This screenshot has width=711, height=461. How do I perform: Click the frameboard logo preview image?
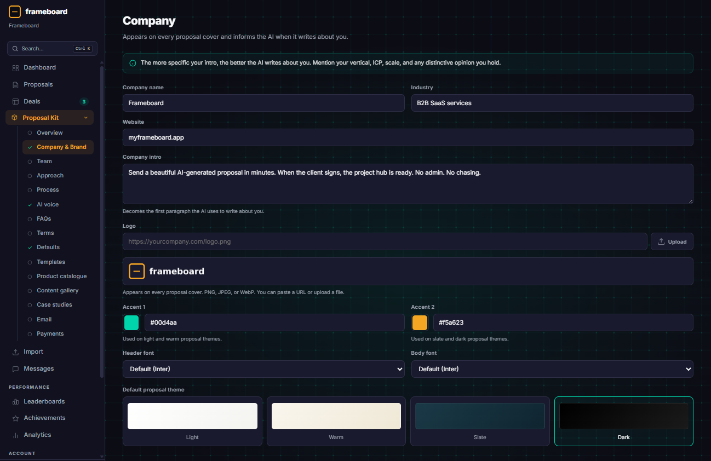pyautogui.click(x=167, y=271)
